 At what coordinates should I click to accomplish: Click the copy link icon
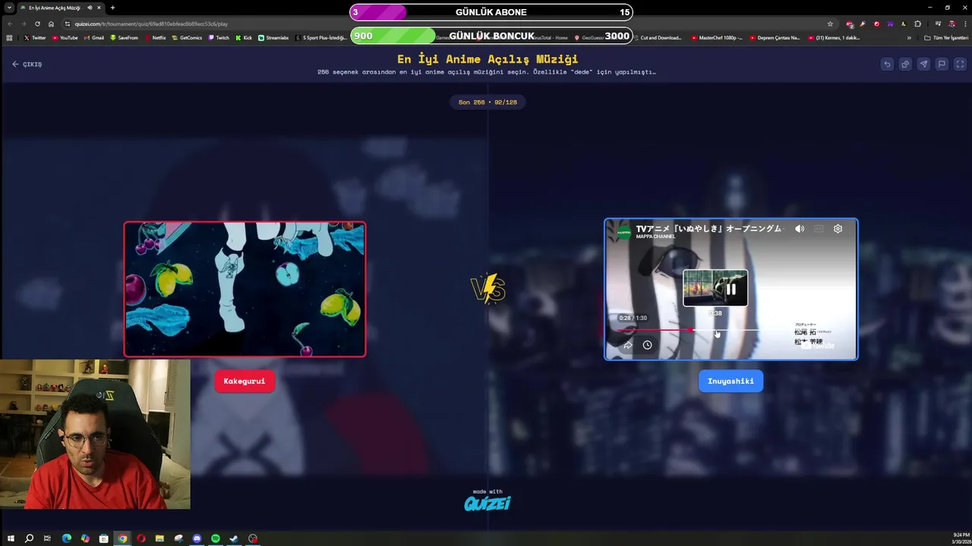(905, 64)
